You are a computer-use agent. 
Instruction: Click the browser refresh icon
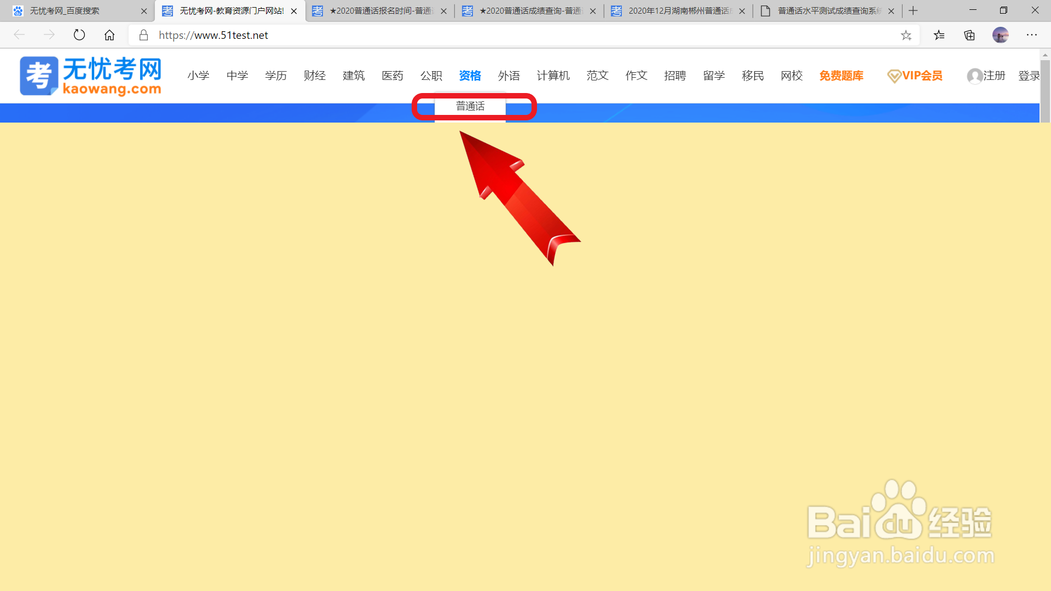[x=79, y=35]
